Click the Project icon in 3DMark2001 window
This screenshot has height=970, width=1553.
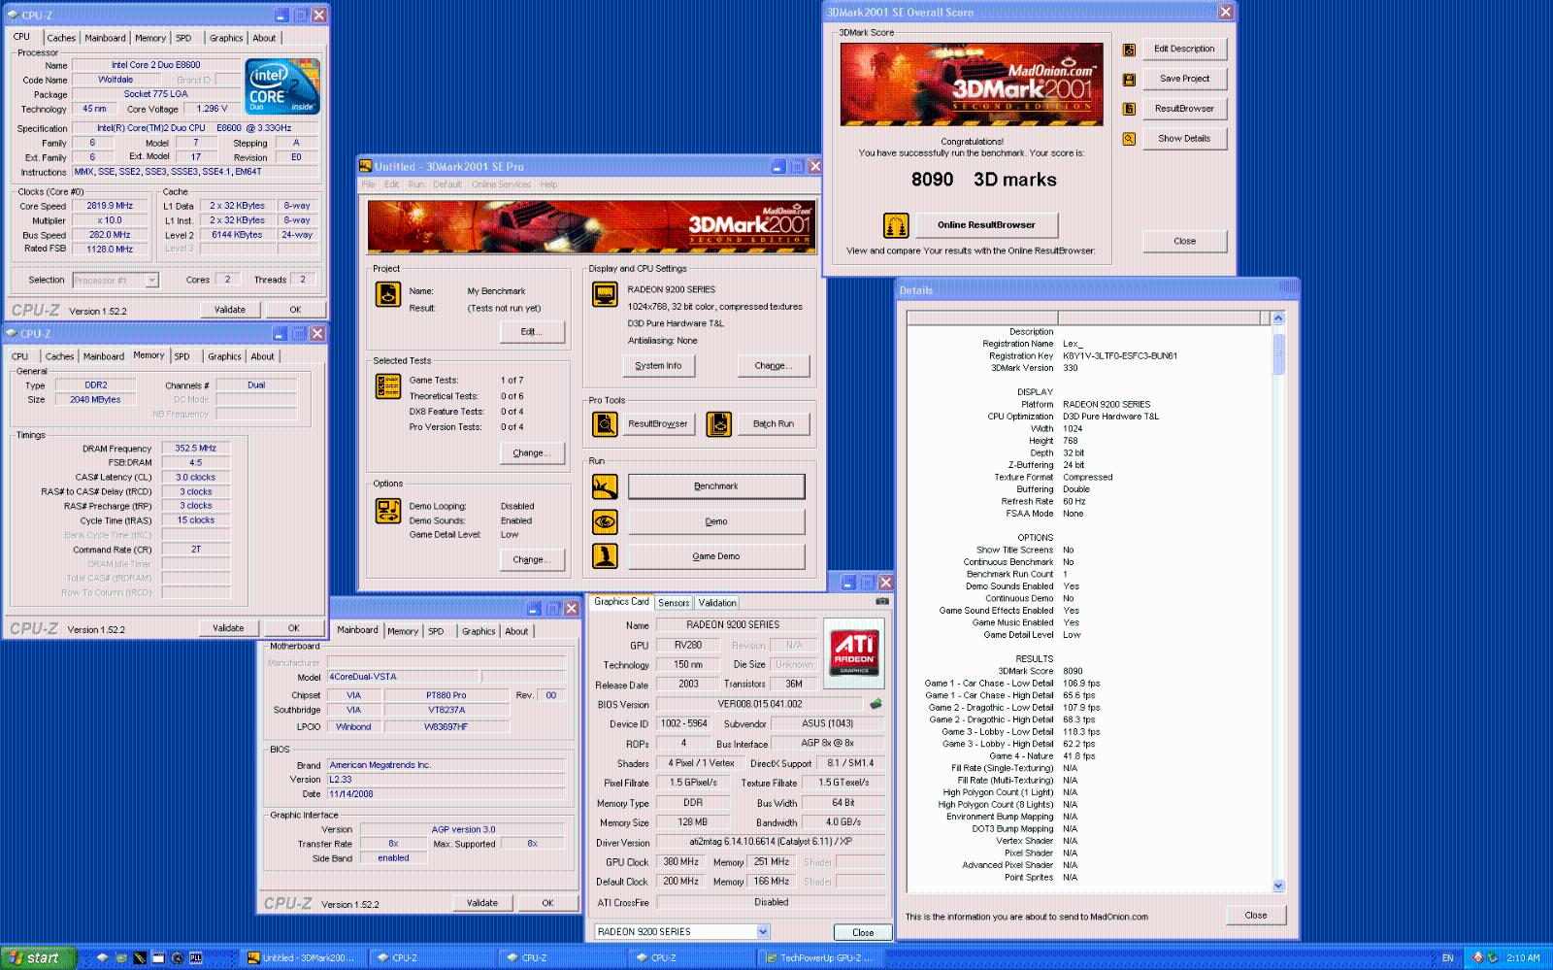pyautogui.click(x=388, y=294)
